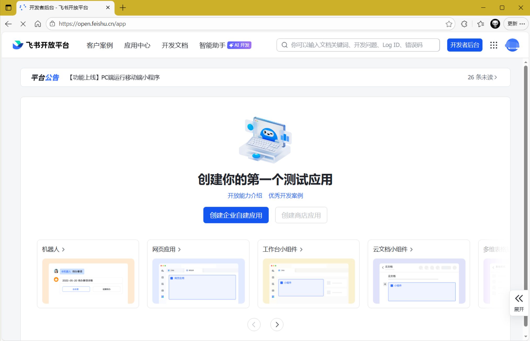Viewport: 530px width, 341px height.
Task: Click the browser home button
Action: [x=38, y=24]
